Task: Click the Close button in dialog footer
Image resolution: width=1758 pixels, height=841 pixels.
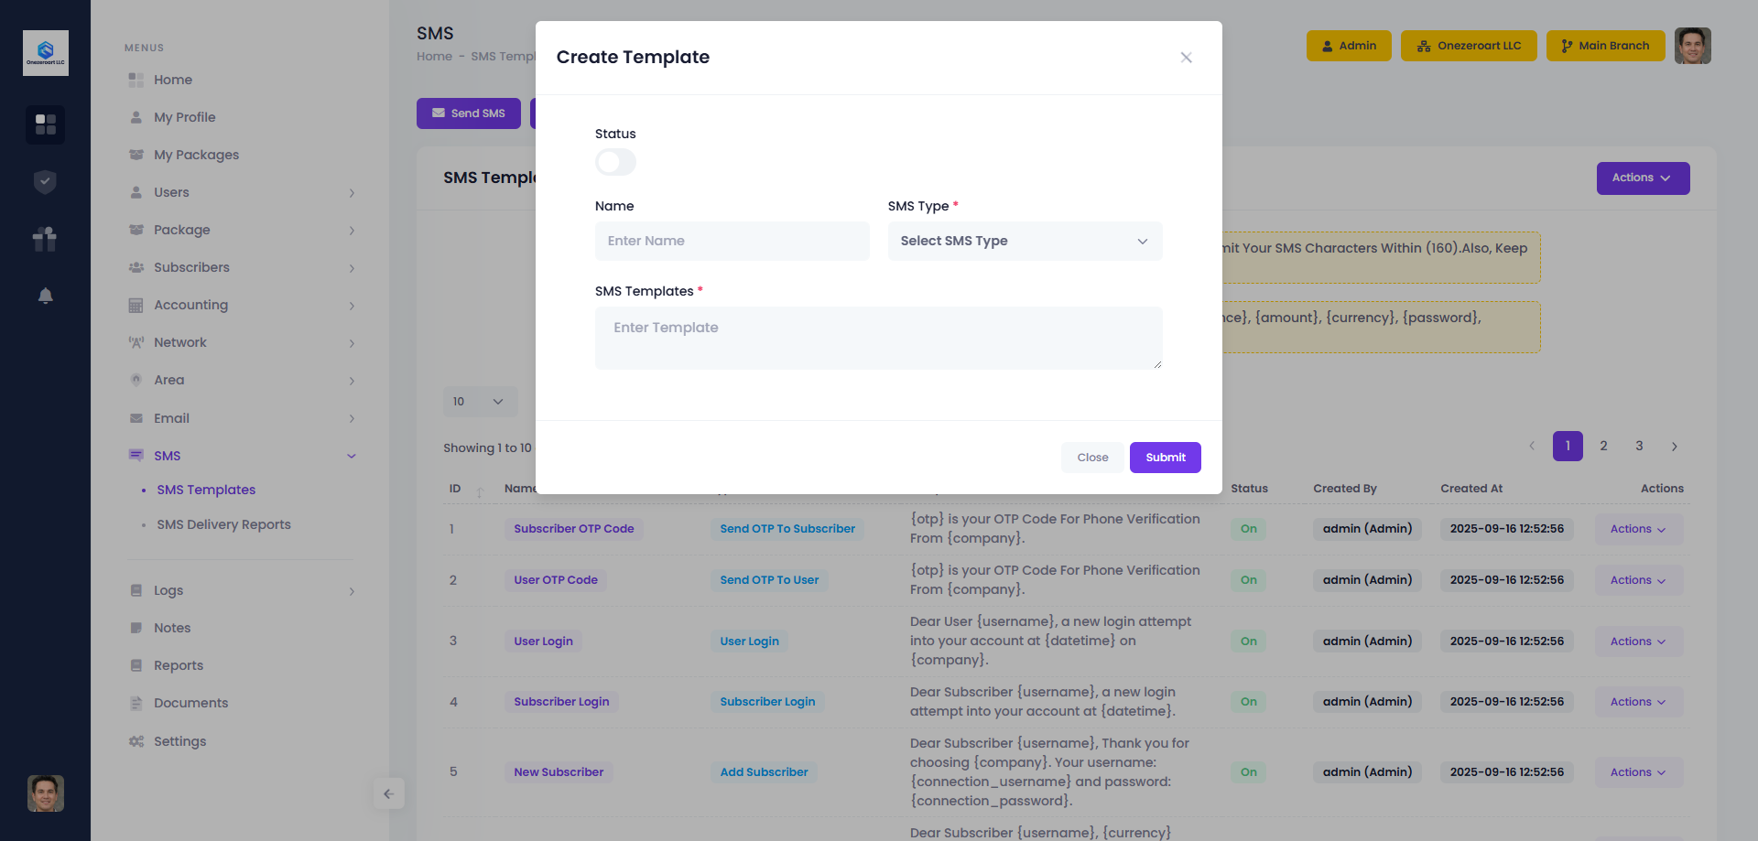Action: [x=1091, y=458]
